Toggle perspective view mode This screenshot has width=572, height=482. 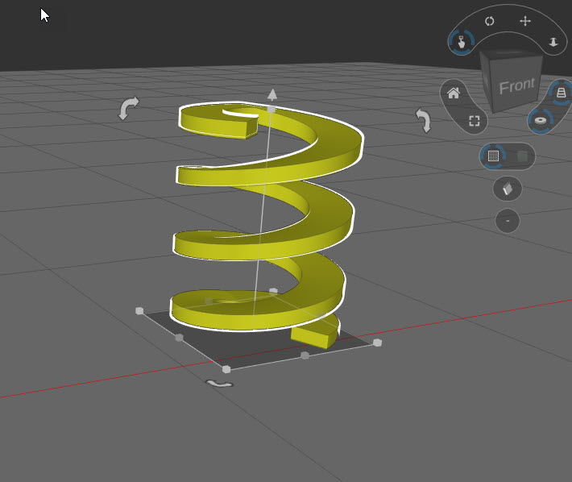point(561,93)
